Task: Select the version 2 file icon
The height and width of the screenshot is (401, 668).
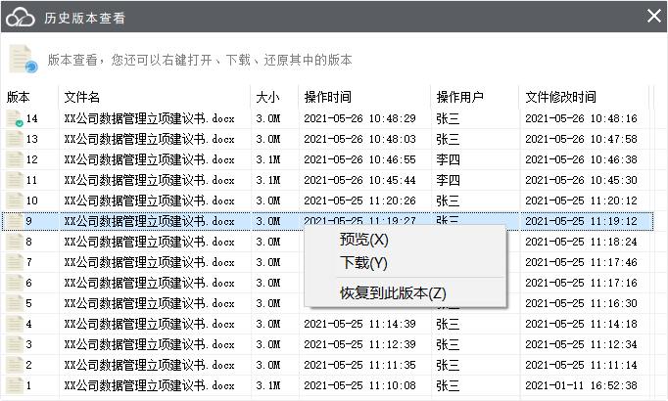Action: coord(14,365)
